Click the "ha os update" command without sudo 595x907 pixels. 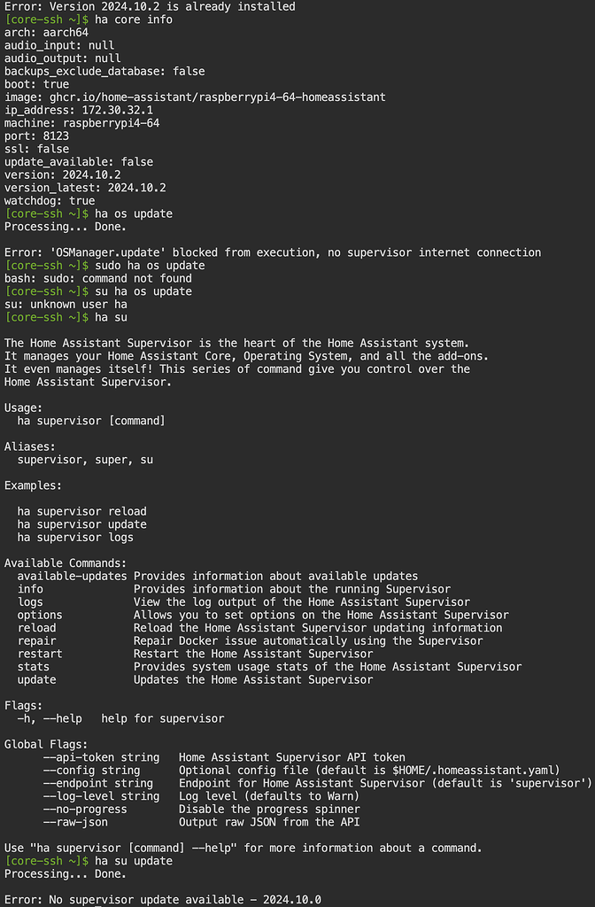(133, 214)
